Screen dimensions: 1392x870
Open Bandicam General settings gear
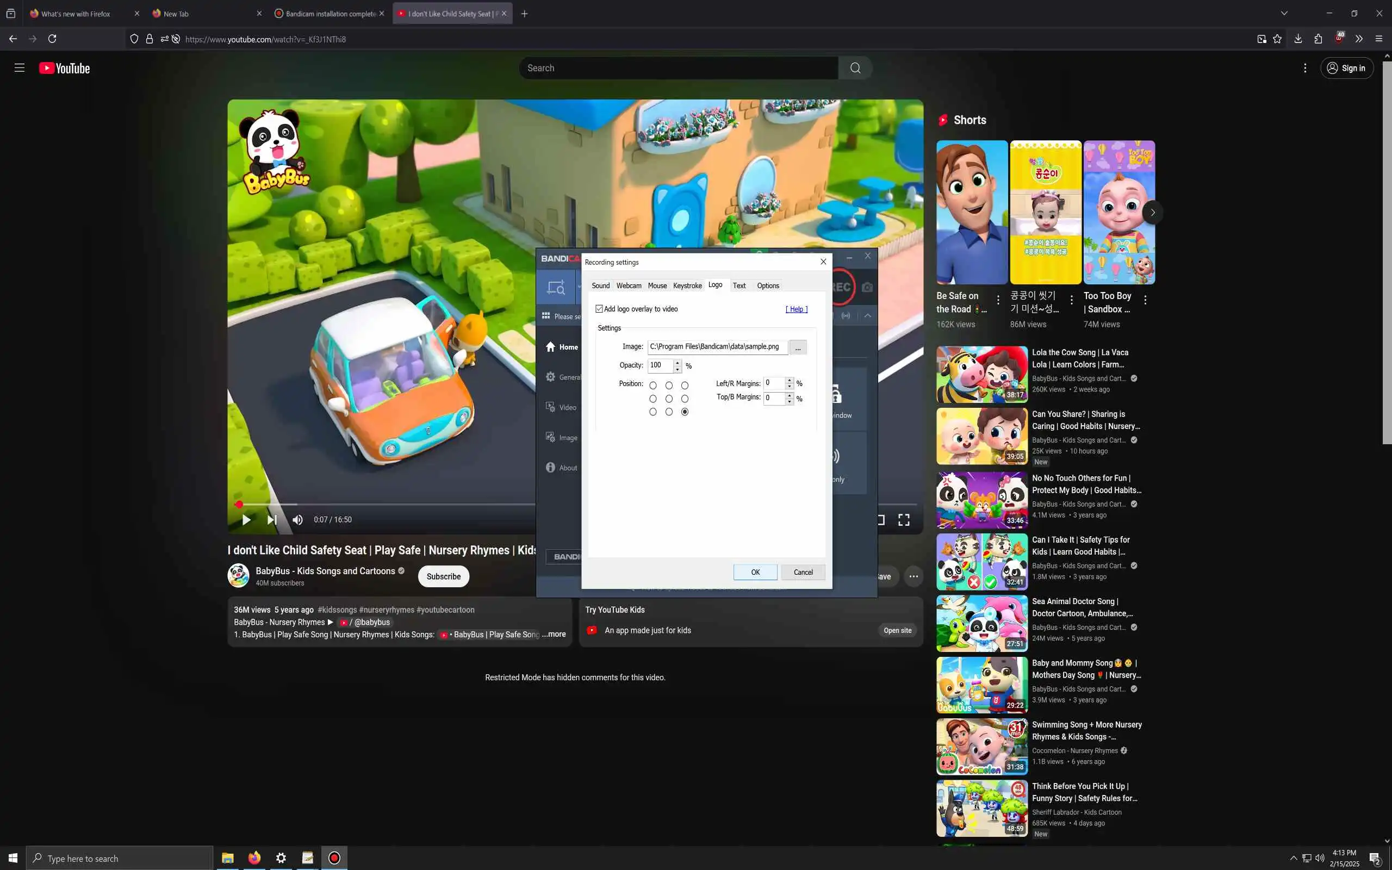550,377
